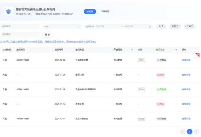Click the blue shield compliance check icon
The height and width of the screenshot is (137, 201).
[x=8, y=12]
